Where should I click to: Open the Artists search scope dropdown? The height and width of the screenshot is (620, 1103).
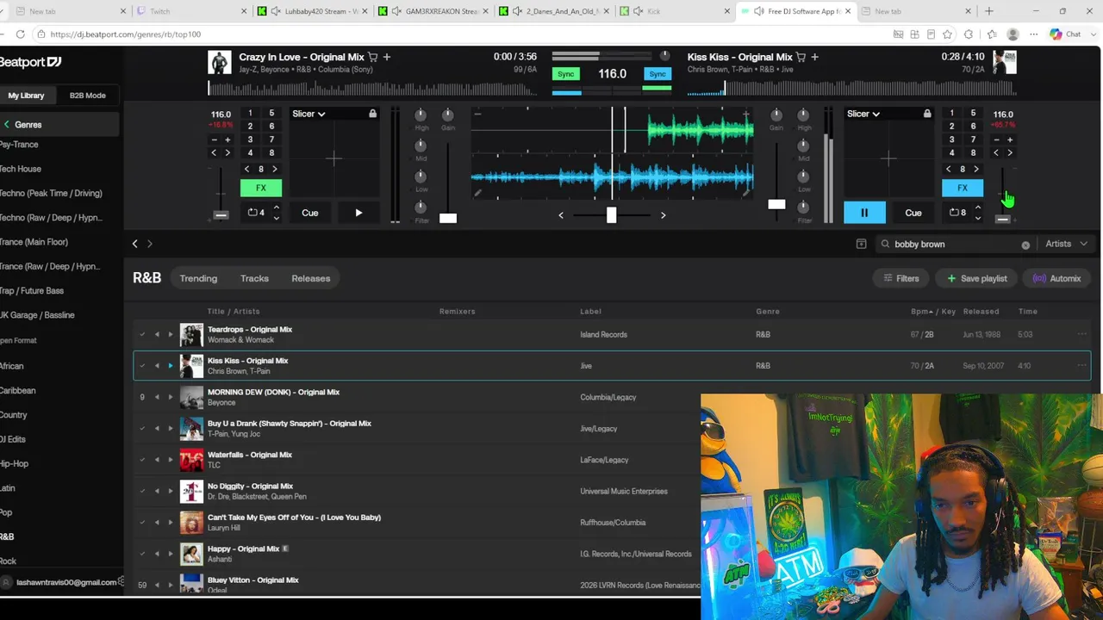pos(1067,244)
